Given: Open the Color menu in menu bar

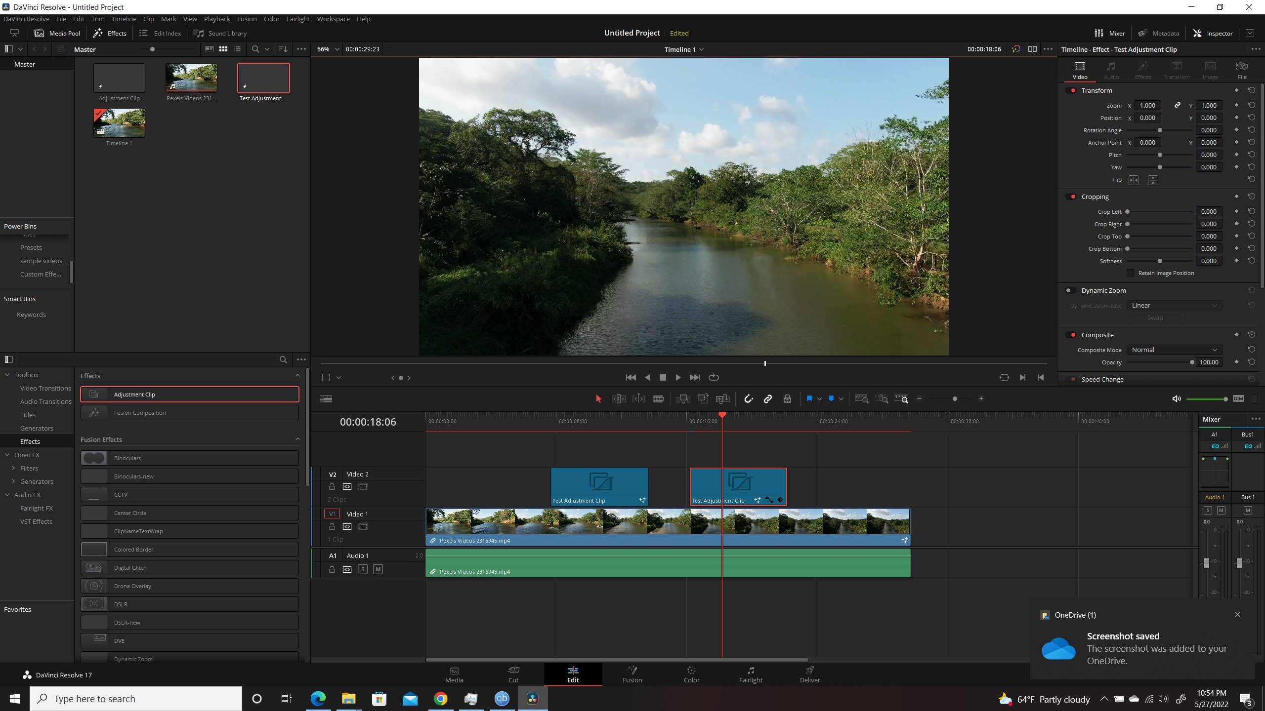Looking at the screenshot, I should click(x=271, y=19).
